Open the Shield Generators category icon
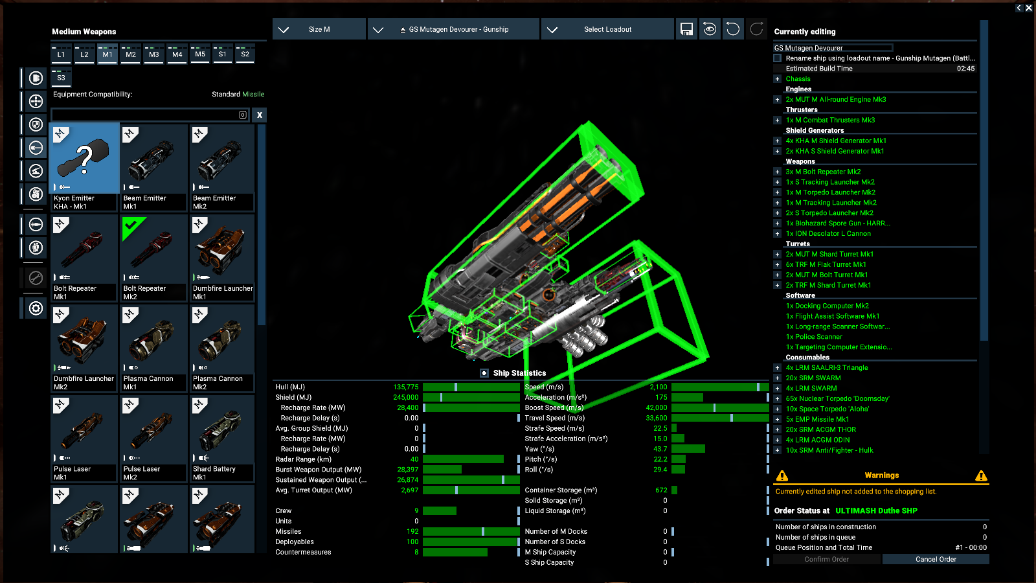Screen dimensions: 1036x583 36,124
